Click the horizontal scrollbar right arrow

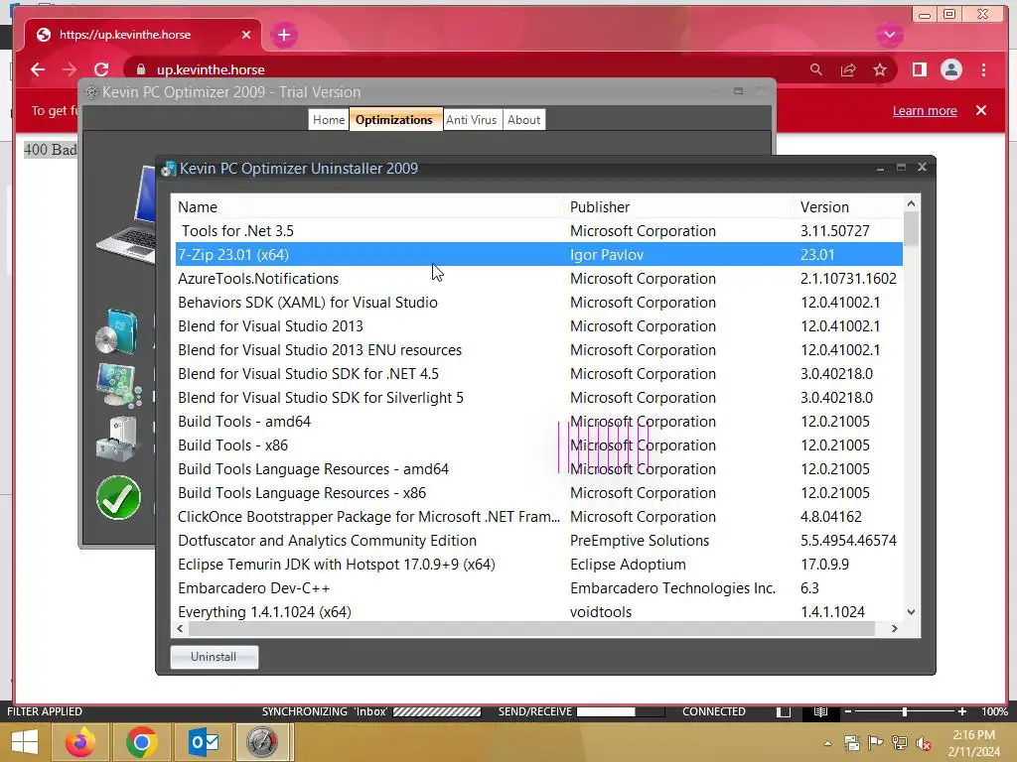click(895, 628)
